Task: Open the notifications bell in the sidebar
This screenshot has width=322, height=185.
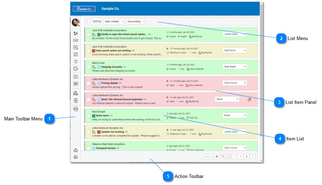Action: (x=76, y=61)
